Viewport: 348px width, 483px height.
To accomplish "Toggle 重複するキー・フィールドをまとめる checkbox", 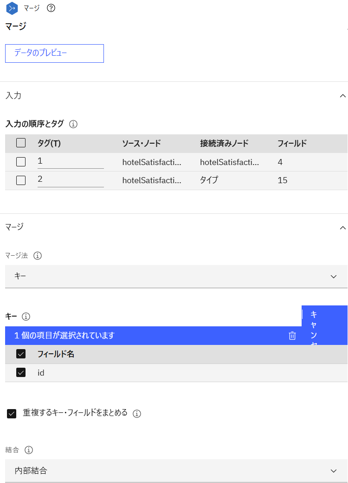I will [12, 414].
